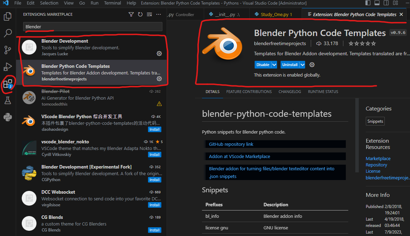The height and width of the screenshot is (236, 410).
Task: Open Run and Debug view
Action: click(x=8, y=67)
